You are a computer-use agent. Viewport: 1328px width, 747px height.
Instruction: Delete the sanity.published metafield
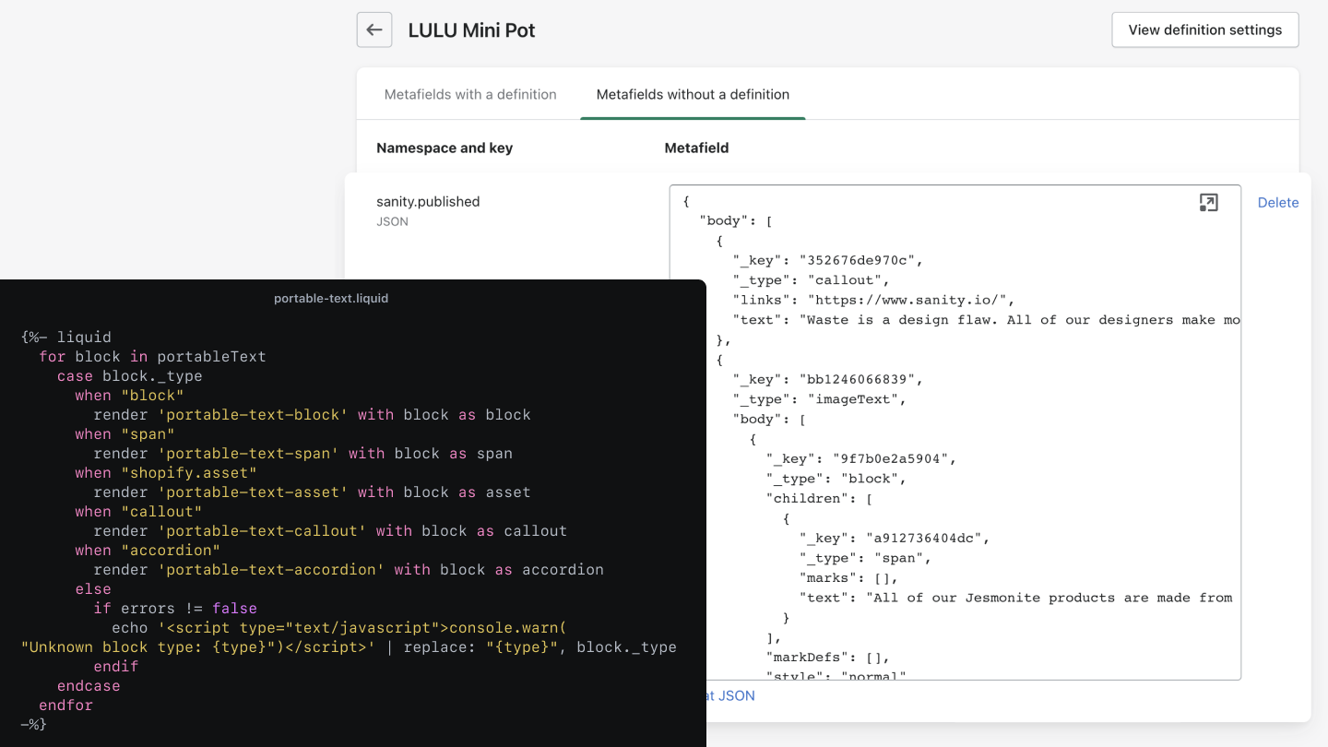coord(1277,202)
